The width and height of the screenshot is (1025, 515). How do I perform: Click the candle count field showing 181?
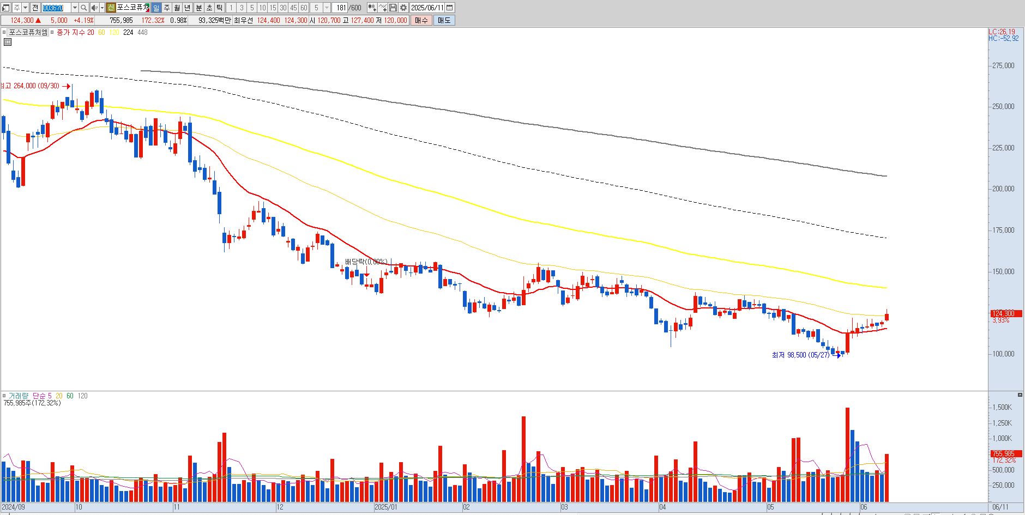[x=340, y=8]
